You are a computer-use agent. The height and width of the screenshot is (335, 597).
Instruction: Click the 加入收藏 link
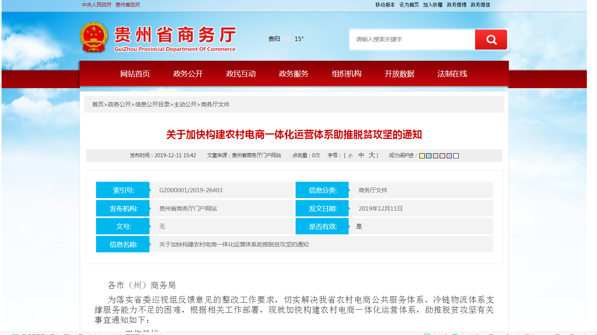point(433,5)
